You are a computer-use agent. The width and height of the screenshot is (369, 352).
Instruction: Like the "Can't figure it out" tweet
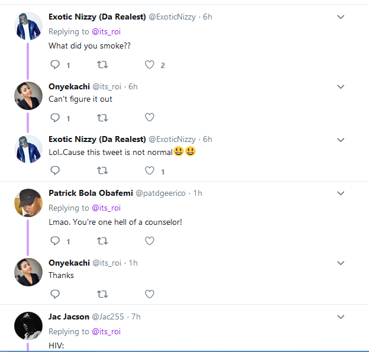click(x=150, y=118)
